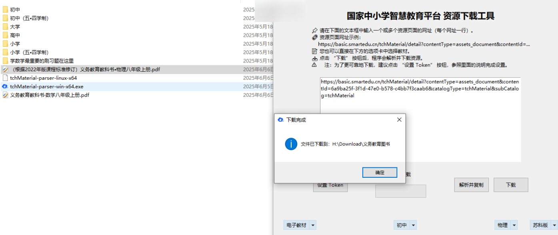Image resolution: width=558 pixels, height=235 pixels.
Task: Open the 学数学最重要的刷习题在这里 folder
Action: point(42,61)
